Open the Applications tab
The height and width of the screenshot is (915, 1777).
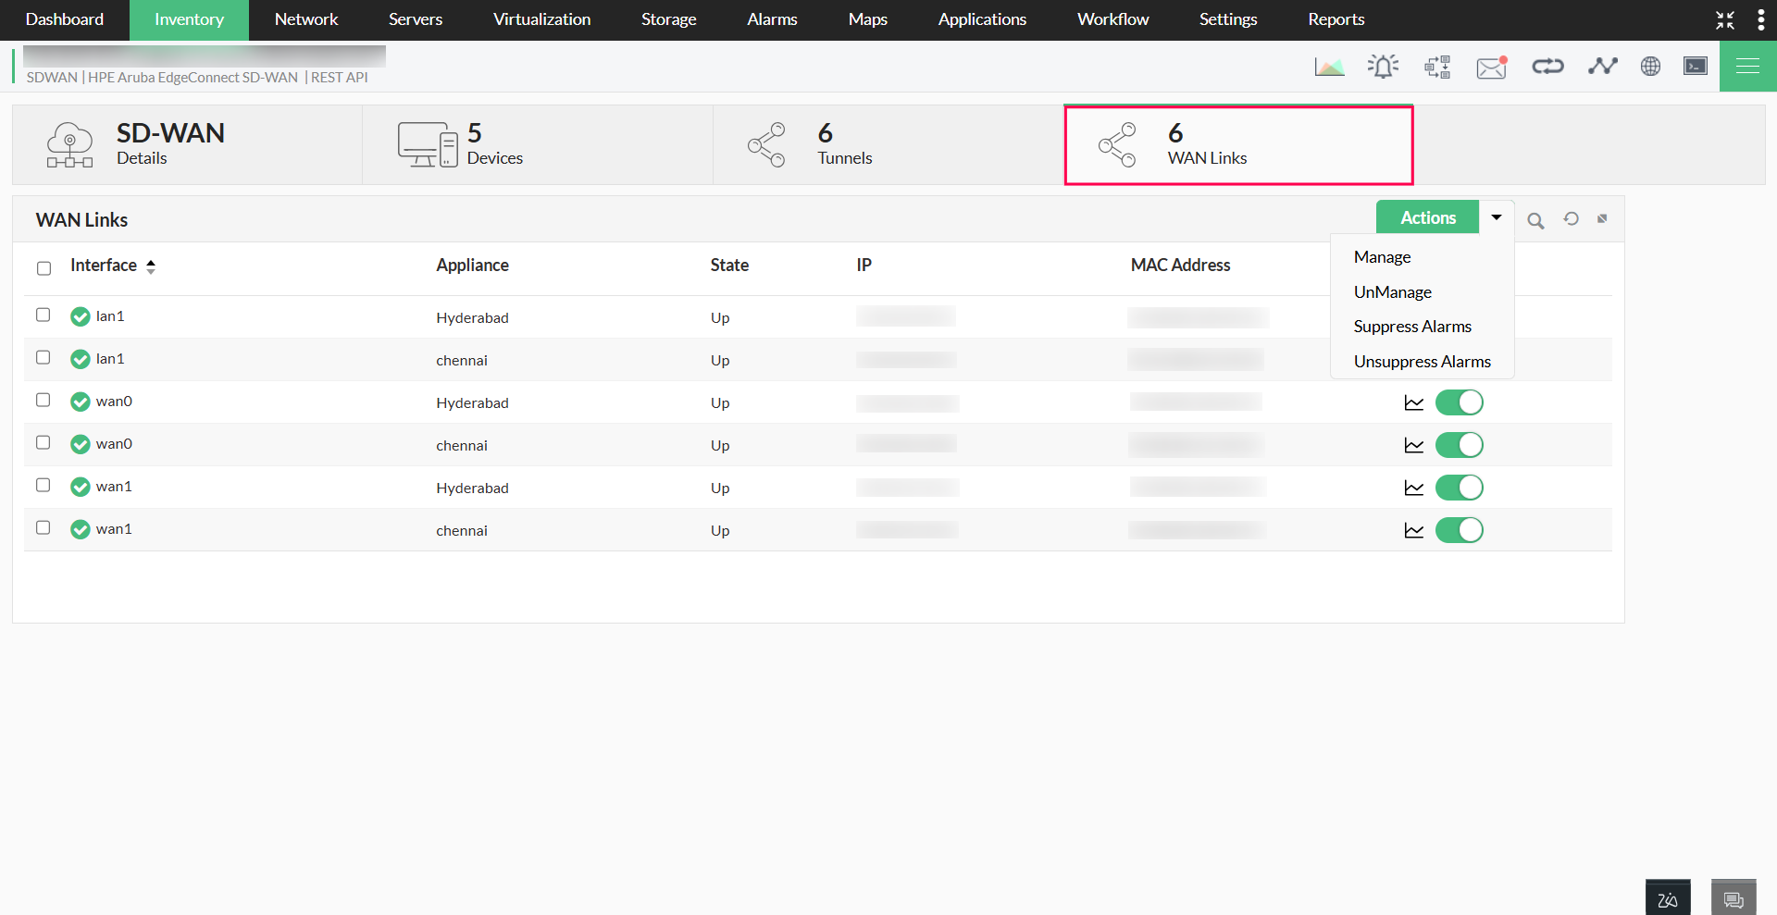coord(983,19)
